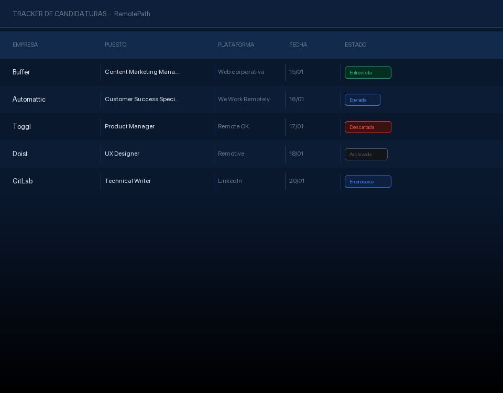Click the Content Marketing Mana… position cell
Viewport: 503px width, 393px height.
click(x=142, y=72)
